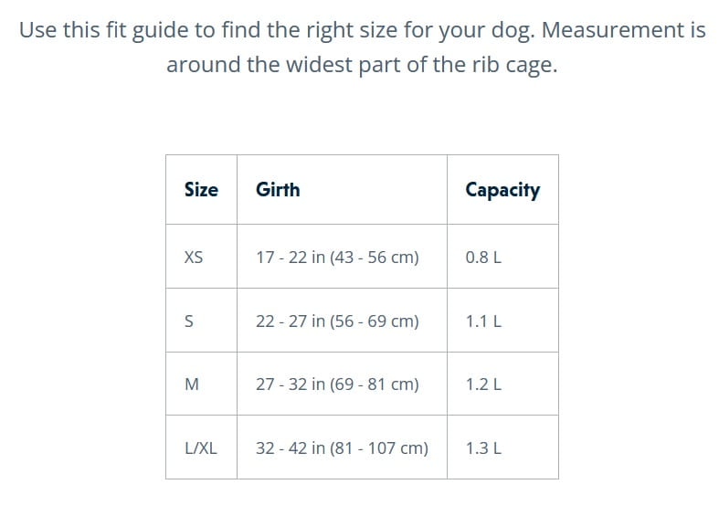The image size is (719, 516).
Task: Select the L/XL size cell
Action: pos(201,448)
